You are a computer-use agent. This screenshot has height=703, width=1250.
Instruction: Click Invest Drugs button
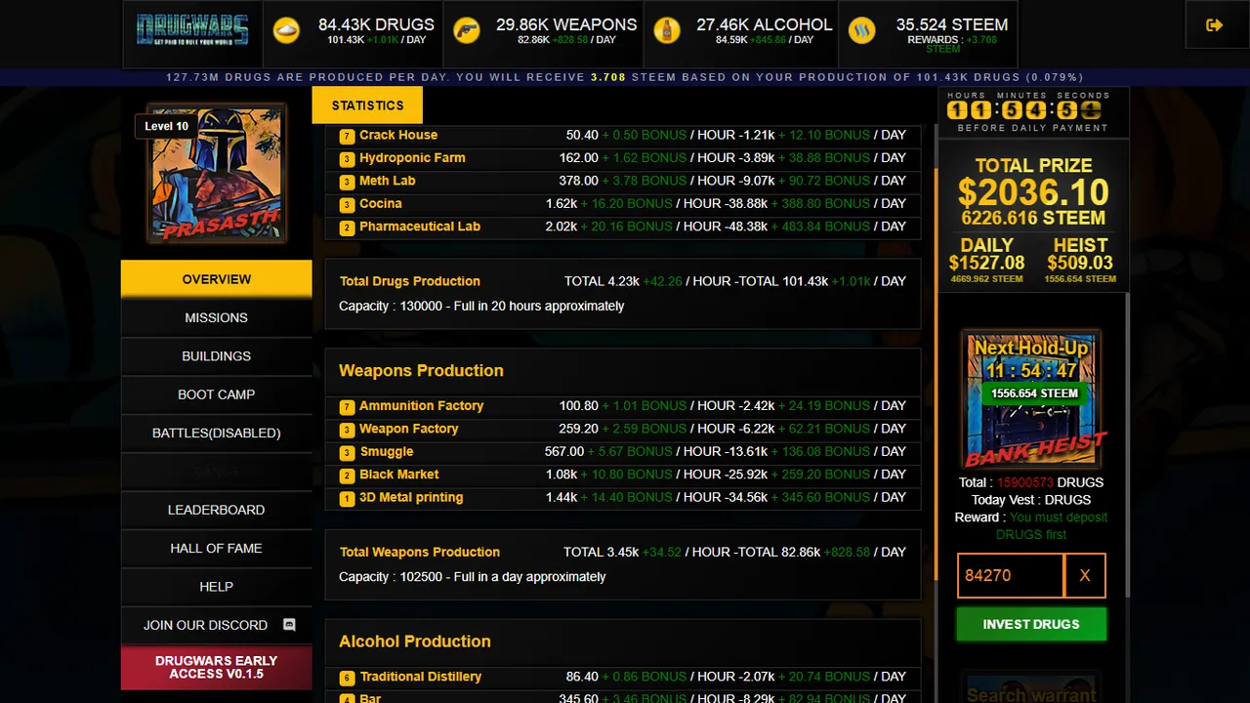1031,624
